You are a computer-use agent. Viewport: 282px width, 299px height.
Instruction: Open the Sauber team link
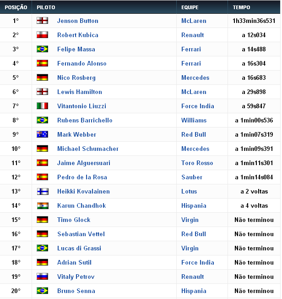point(191,177)
